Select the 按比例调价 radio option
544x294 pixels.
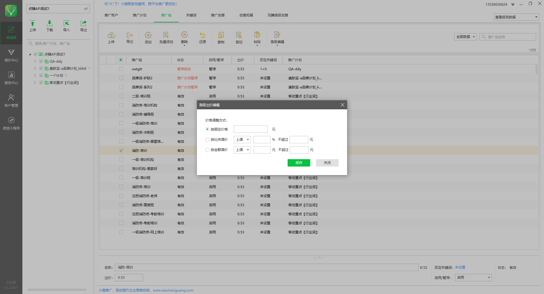(207, 140)
